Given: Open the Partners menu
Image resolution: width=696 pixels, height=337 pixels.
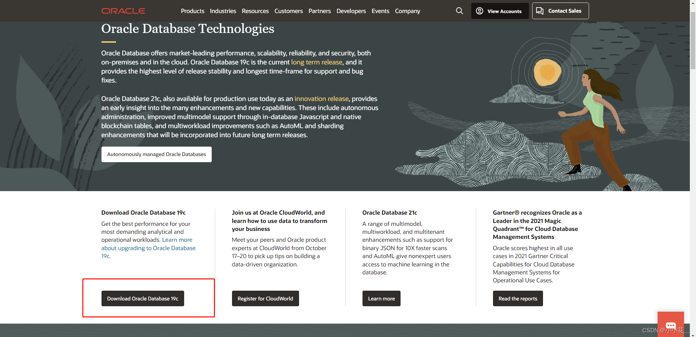Looking at the screenshot, I should (320, 11).
